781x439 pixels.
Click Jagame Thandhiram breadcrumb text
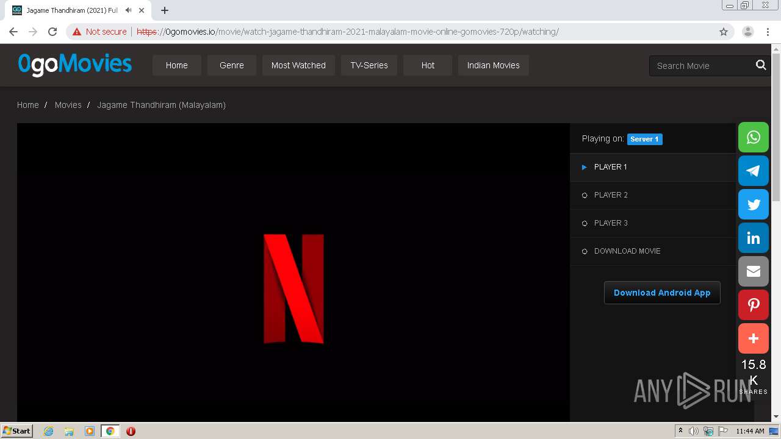coord(162,105)
